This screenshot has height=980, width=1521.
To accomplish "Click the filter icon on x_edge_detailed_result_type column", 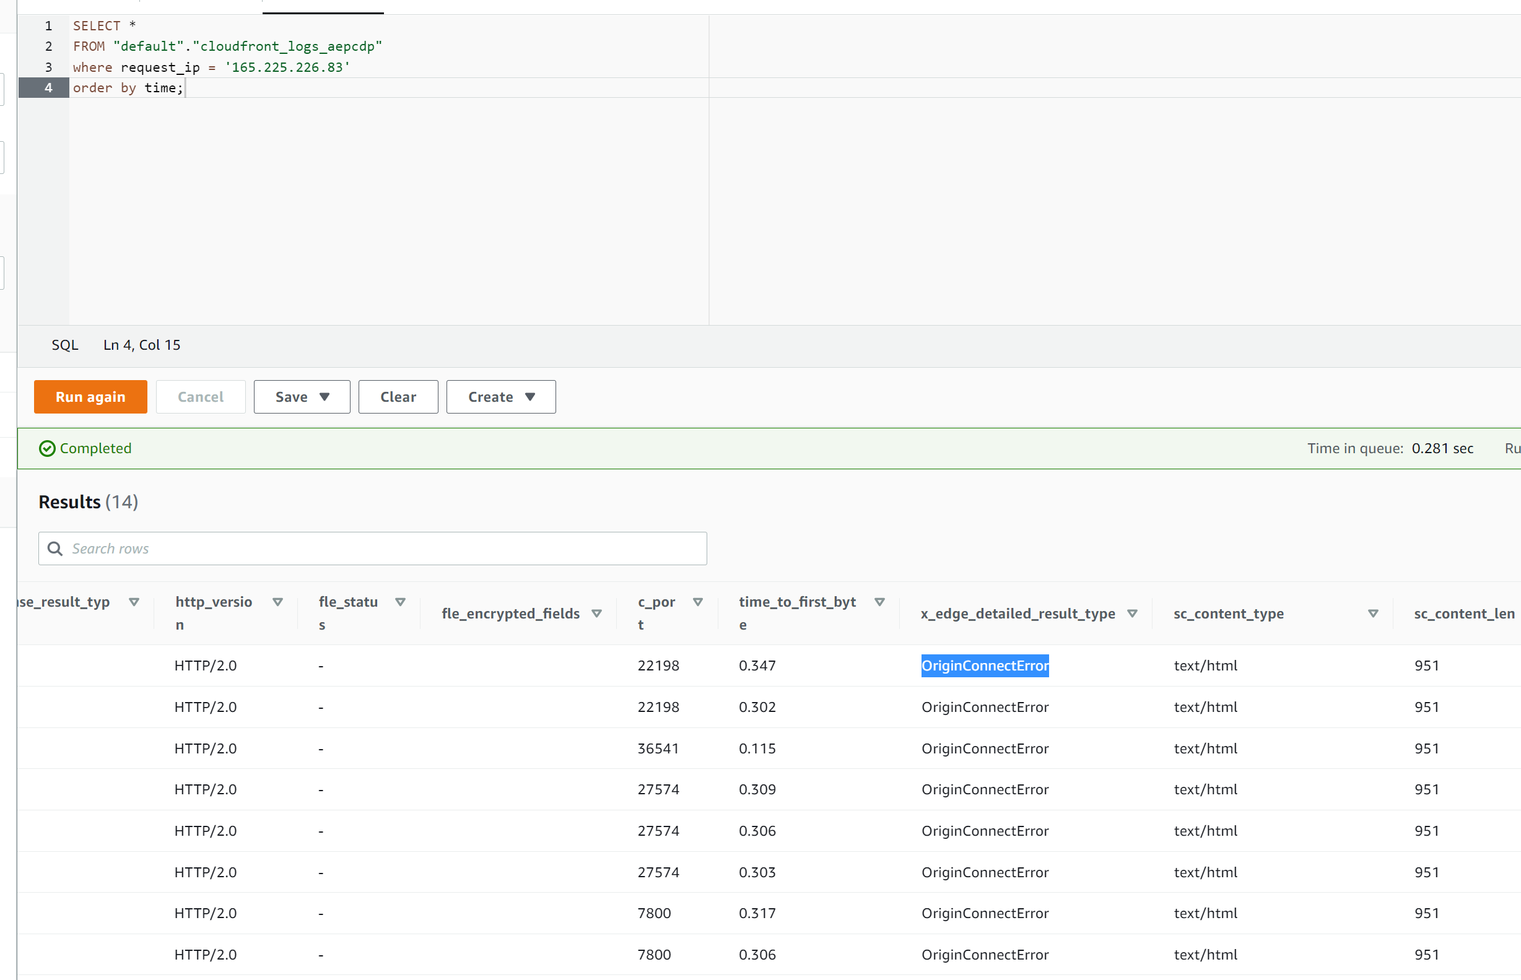I will coord(1133,613).
